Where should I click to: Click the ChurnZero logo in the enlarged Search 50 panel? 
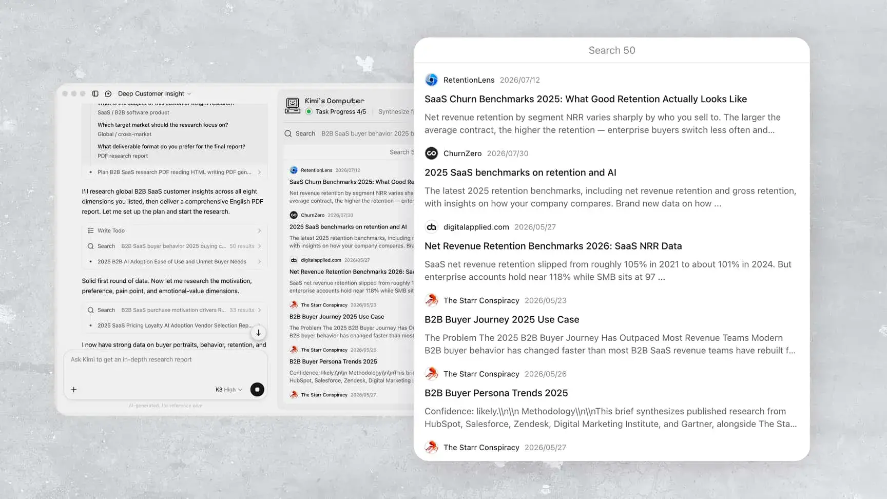432,153
